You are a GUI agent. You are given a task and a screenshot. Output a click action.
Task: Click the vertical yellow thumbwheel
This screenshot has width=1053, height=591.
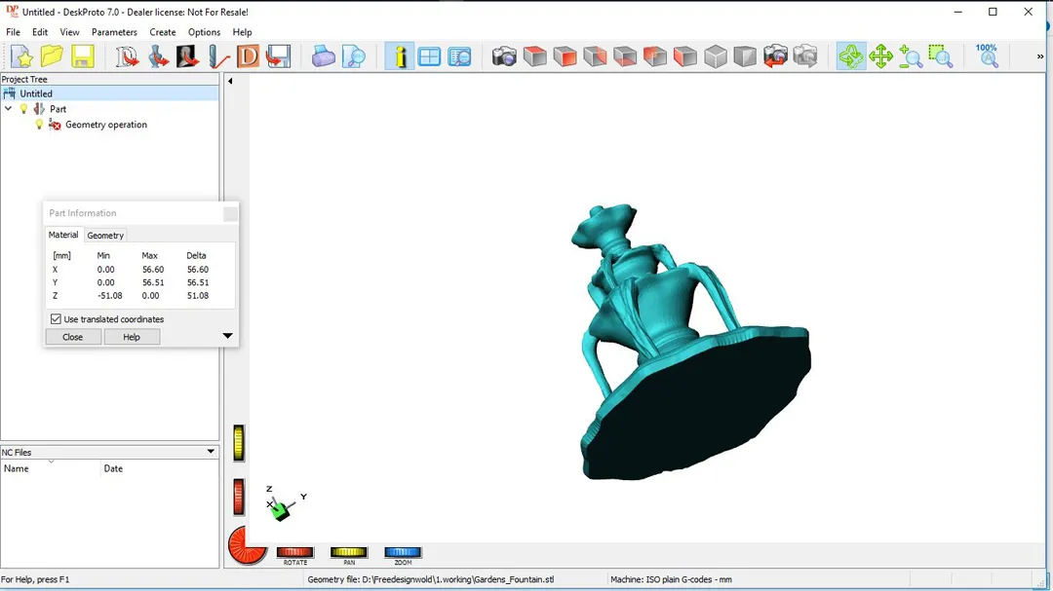[x=239, y=443]
